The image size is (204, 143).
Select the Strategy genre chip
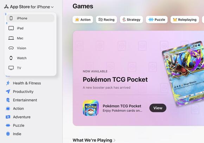point(132,20)
